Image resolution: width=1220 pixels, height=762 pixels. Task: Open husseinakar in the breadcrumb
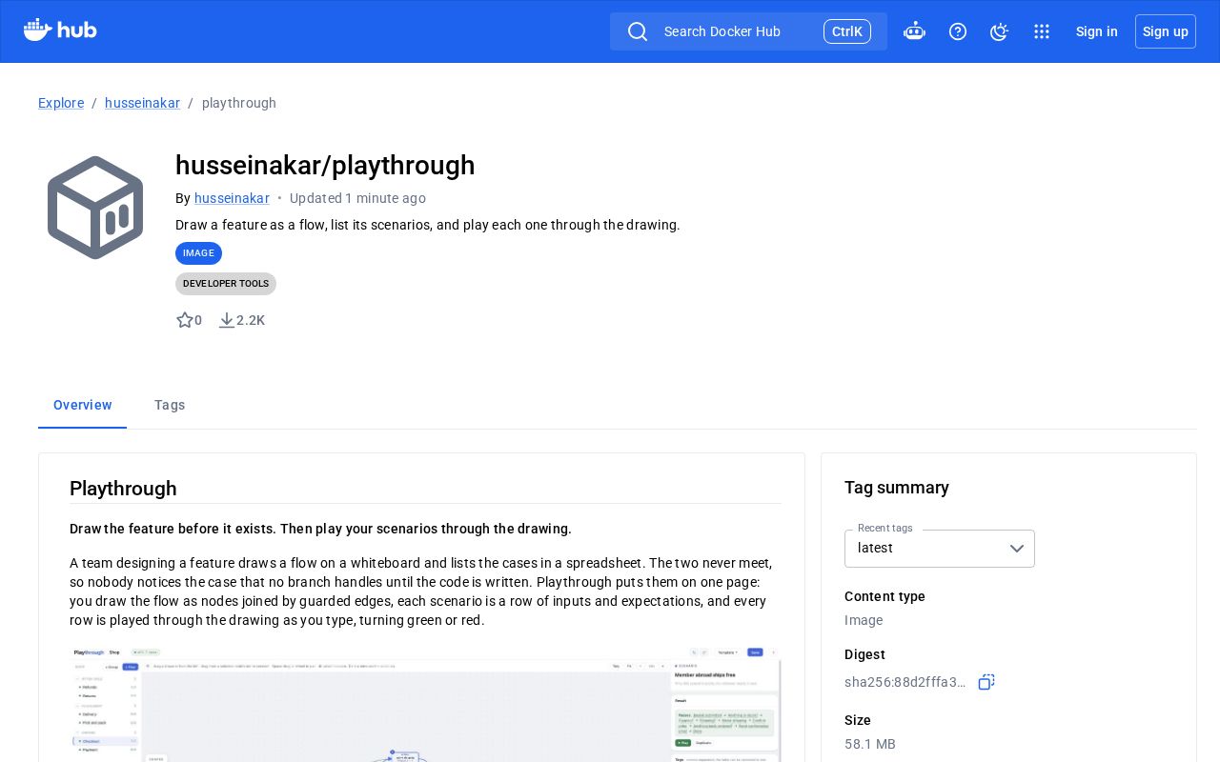tap(142, 103)
